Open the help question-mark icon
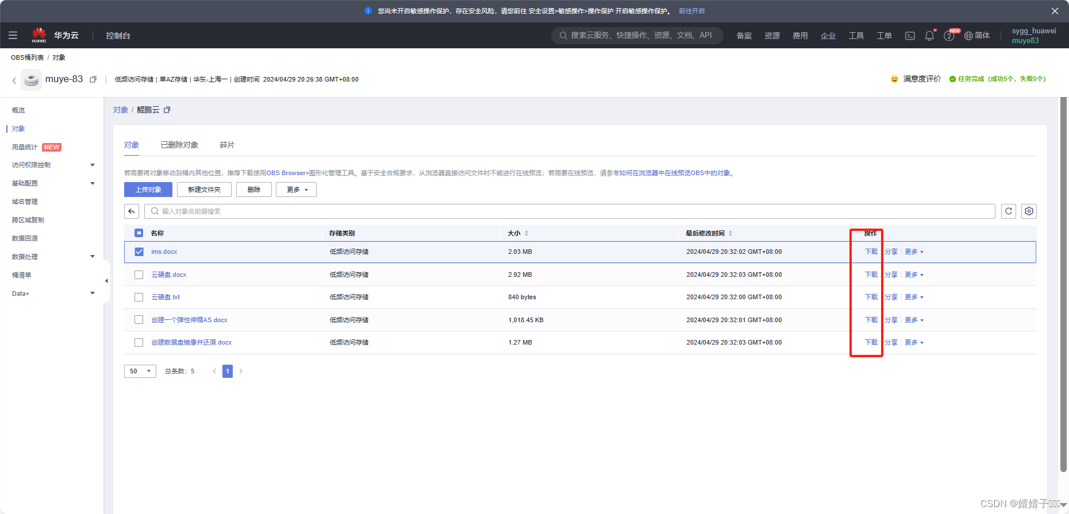1069x514 pixels. pos(949,36)
